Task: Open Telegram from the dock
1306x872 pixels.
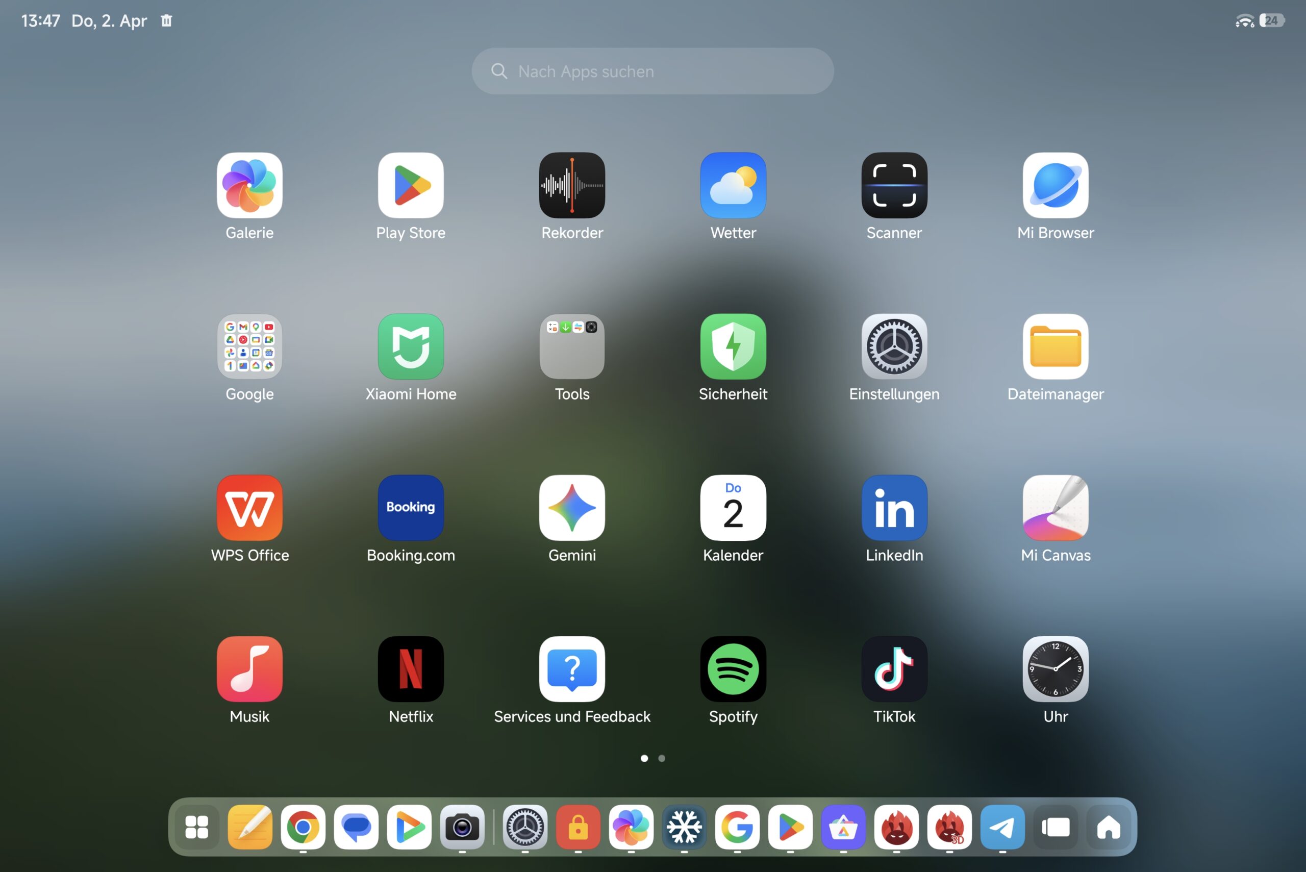Action: pos(1002,827)
